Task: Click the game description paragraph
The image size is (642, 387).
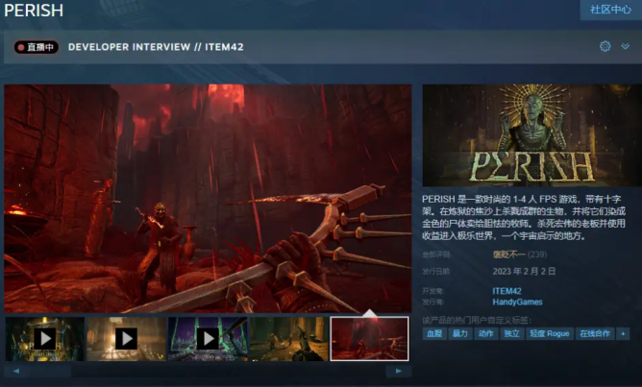Action: point(524,217)
